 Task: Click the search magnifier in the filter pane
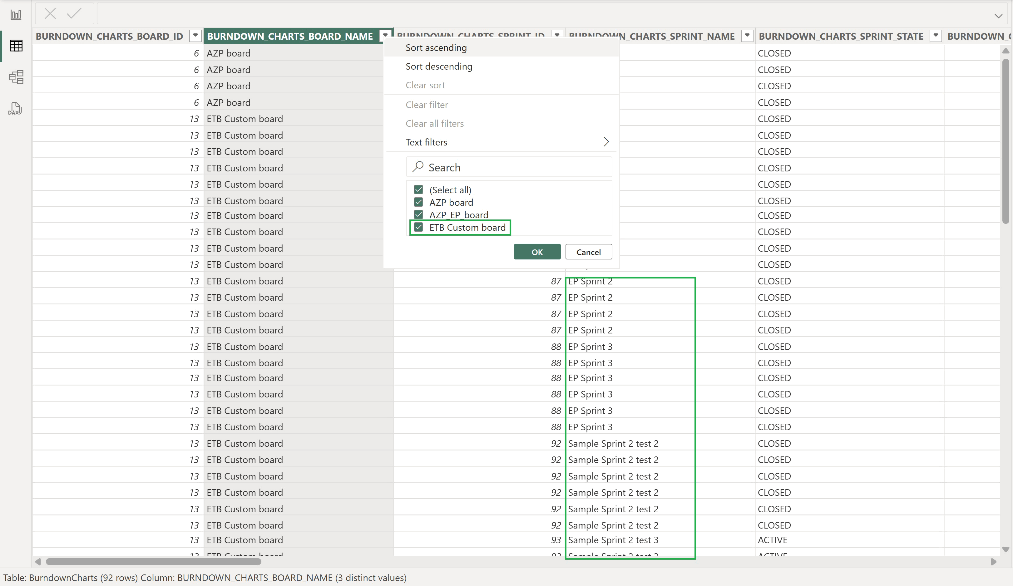tap(418, 166)
